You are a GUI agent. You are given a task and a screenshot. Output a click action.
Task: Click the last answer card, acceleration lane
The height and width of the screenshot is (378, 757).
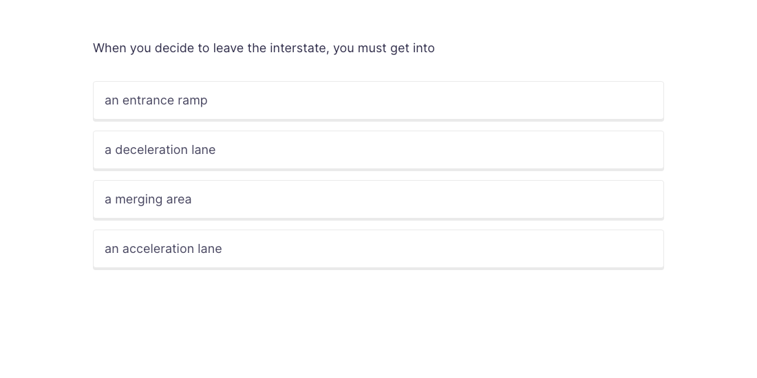click(x=378, y=249)
